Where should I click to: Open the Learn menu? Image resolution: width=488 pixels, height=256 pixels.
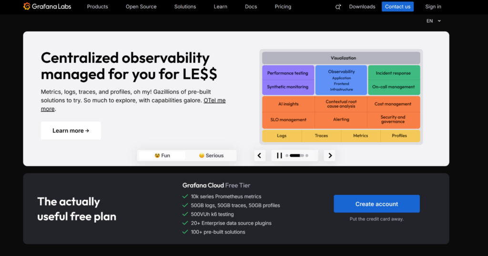coord(220,7)
